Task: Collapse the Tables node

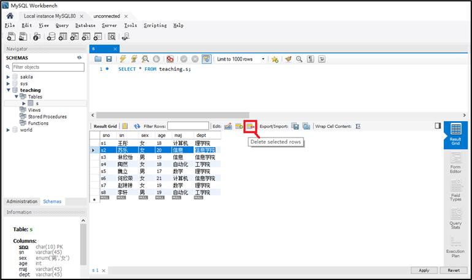Action: pyautogui.click(x=17, y=97)
